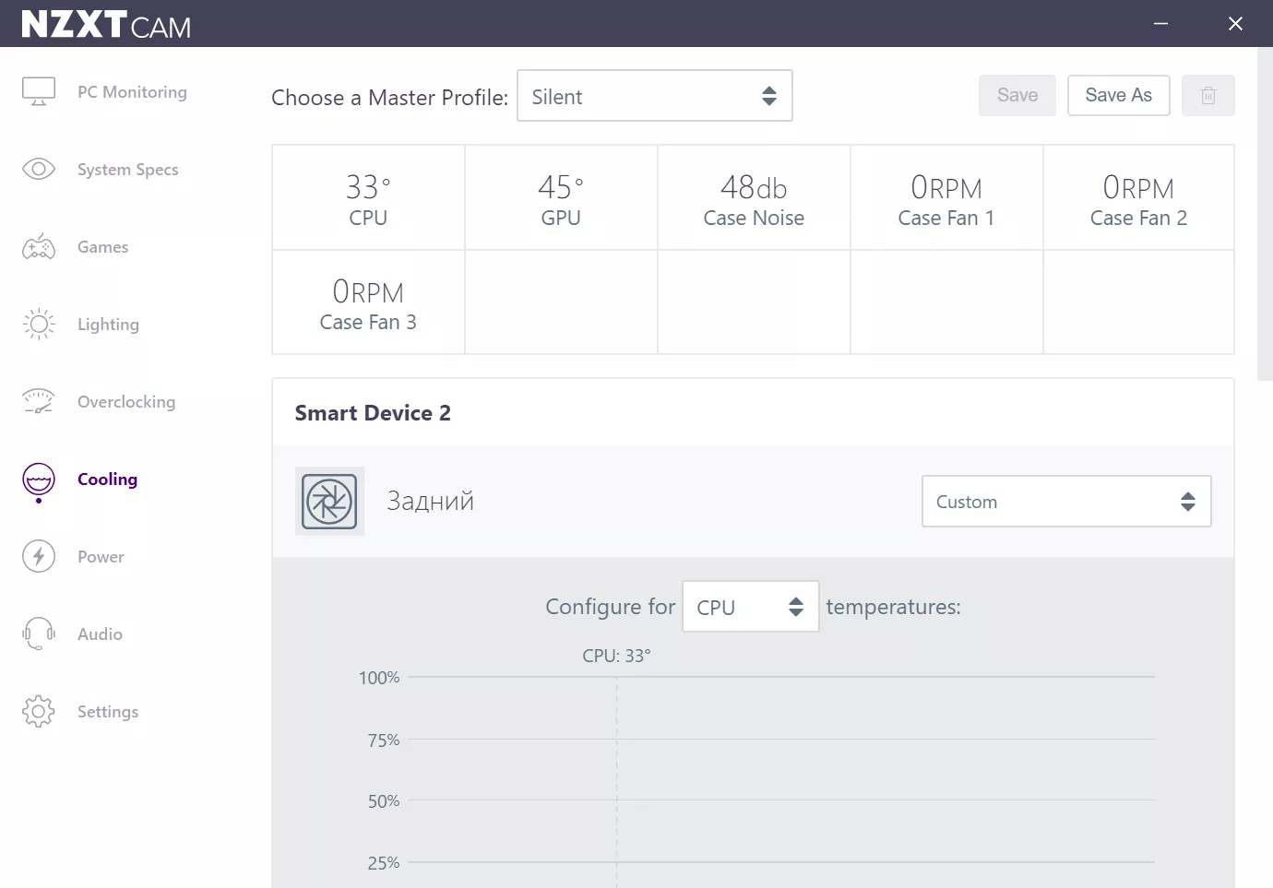This screenshot has width=1273, height=888.
Task: Switch to the Lighting section
Action: click(x=109, y=325)
